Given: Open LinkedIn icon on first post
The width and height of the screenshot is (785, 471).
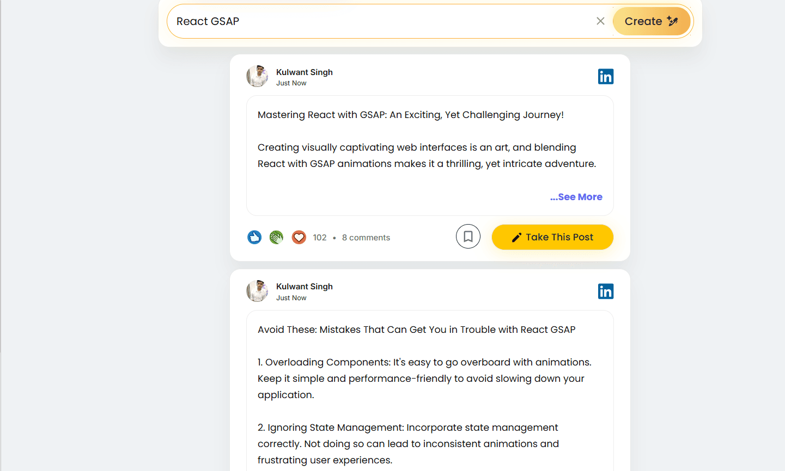Looking at the screenshot, I should pyautogui.click(x=606, y=77).
